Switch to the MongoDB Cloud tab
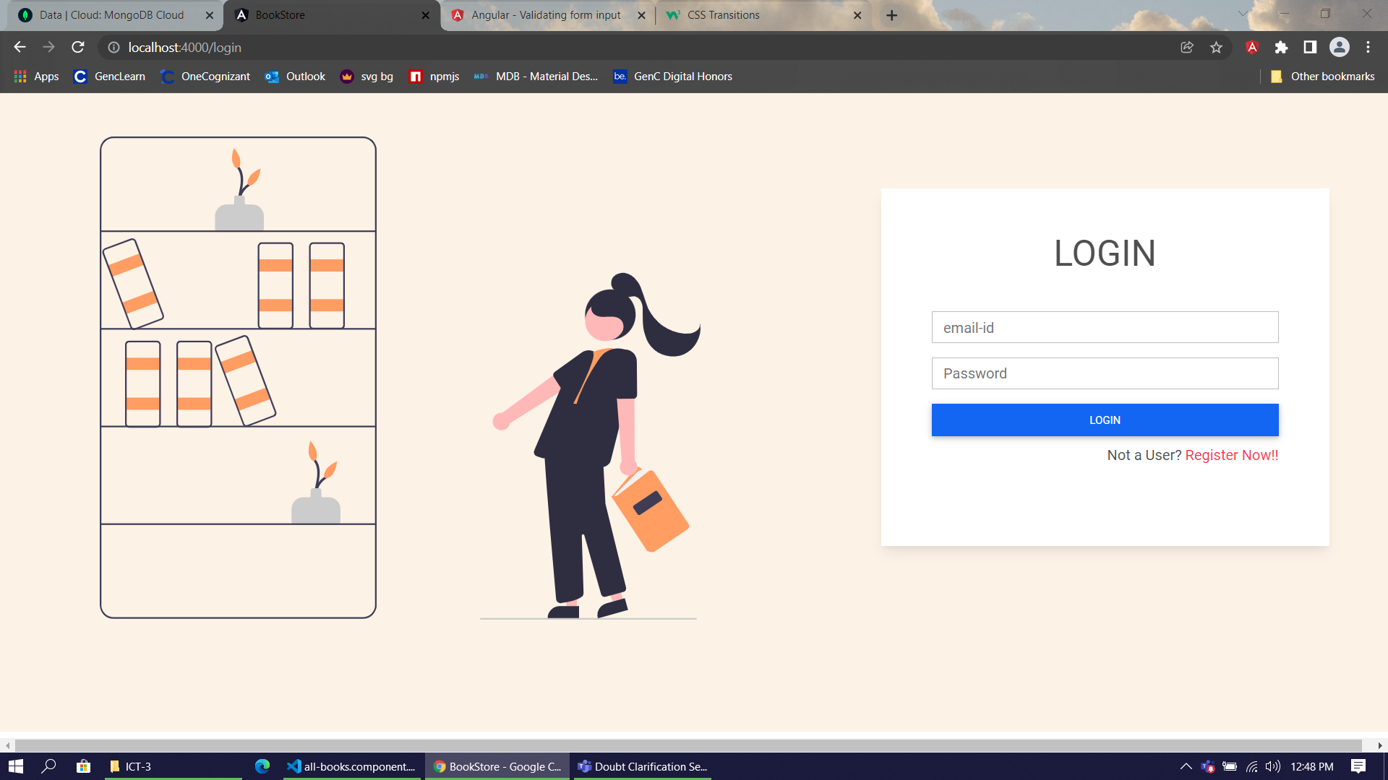Image resolution: width=1388 pixels, height=780 pixels. point(108,14)
